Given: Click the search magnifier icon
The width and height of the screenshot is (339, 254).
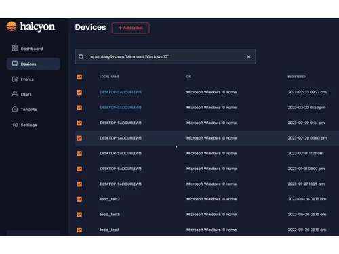Looking at the screenshot, I should [x=81, y=57].
